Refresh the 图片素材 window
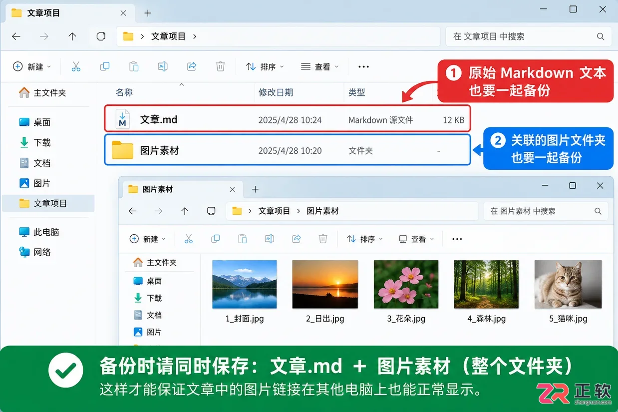 211,211
